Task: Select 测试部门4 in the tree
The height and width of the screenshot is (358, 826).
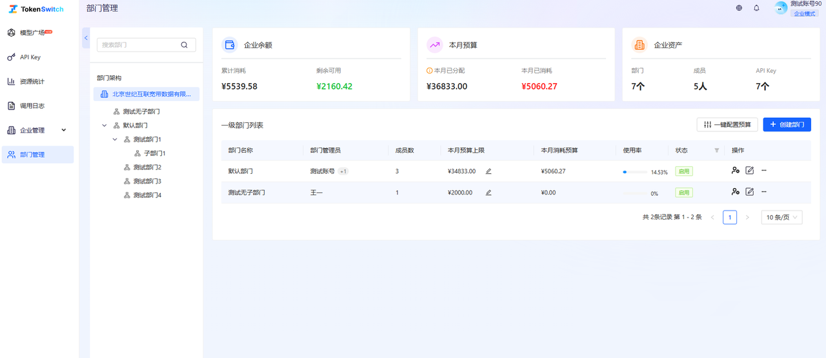Action: pyautogui.click(x=147, y=195)
